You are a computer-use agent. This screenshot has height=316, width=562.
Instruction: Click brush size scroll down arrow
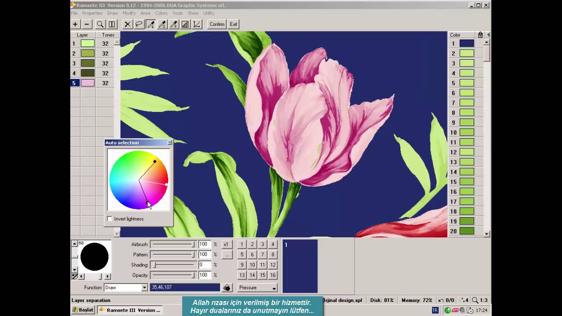(74, 269)
